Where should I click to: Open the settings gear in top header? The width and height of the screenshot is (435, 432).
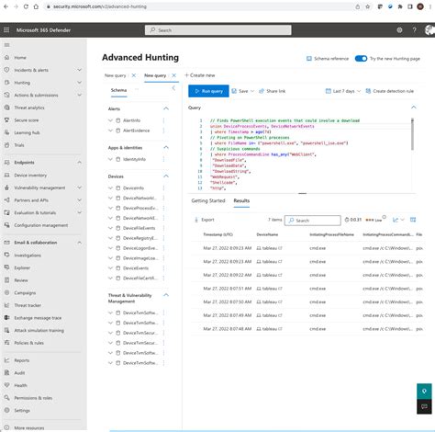[399, 30]
